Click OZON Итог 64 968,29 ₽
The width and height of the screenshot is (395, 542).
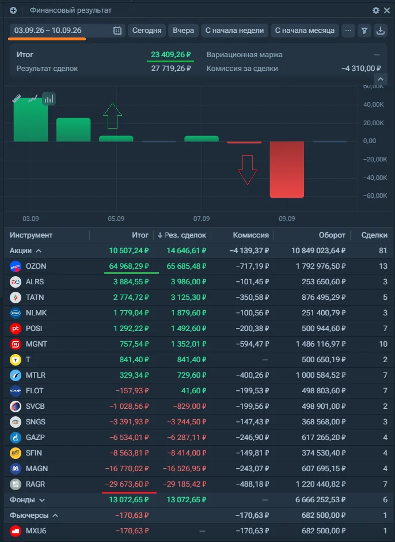(x=129, y=266)
